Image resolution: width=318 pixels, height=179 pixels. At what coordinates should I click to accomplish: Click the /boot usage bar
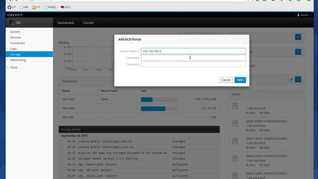[159, 99]
